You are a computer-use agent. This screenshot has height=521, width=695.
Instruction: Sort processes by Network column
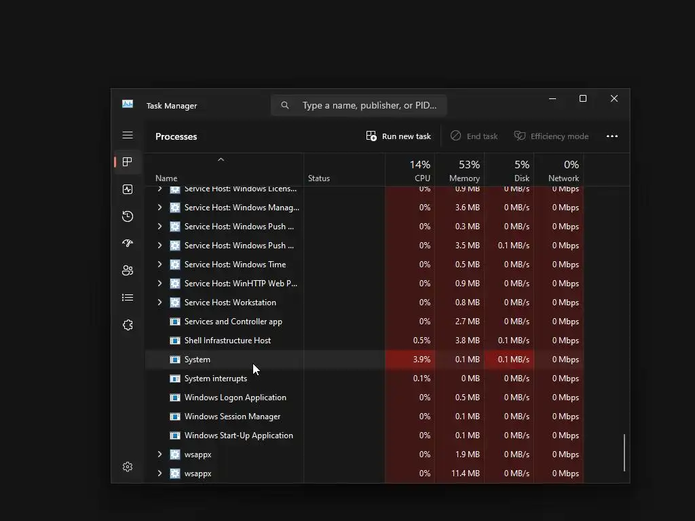[x=559, y=170]
